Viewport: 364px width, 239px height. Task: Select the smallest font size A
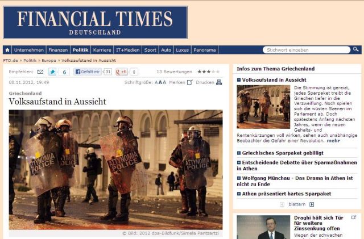point(156,82)
